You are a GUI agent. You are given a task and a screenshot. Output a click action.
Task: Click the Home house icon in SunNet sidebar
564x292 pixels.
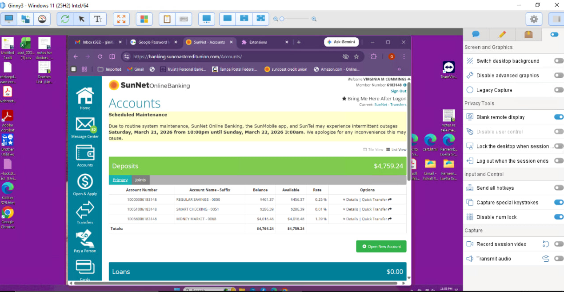(84, 96)
